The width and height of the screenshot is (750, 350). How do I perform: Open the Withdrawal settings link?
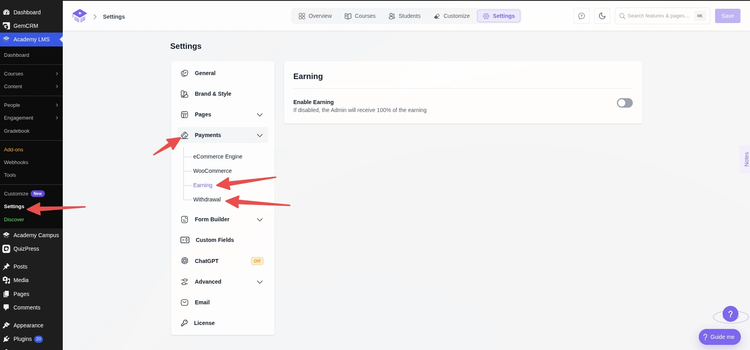pos(207,199)
